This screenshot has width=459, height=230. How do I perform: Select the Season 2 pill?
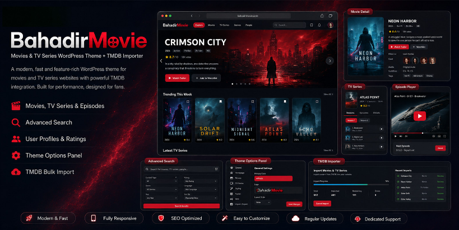click(x=364, y=120)
